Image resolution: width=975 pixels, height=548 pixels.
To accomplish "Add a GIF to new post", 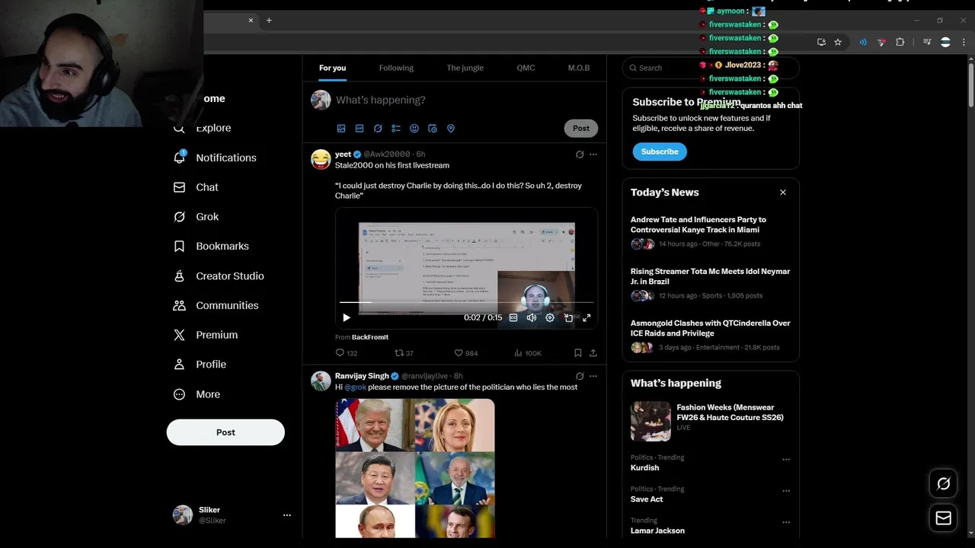I will (360, 129).
